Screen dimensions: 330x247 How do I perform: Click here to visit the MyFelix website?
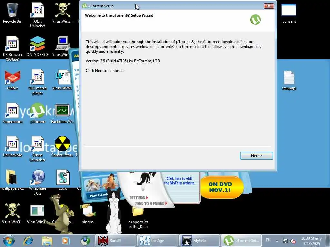tap(180, 181)
